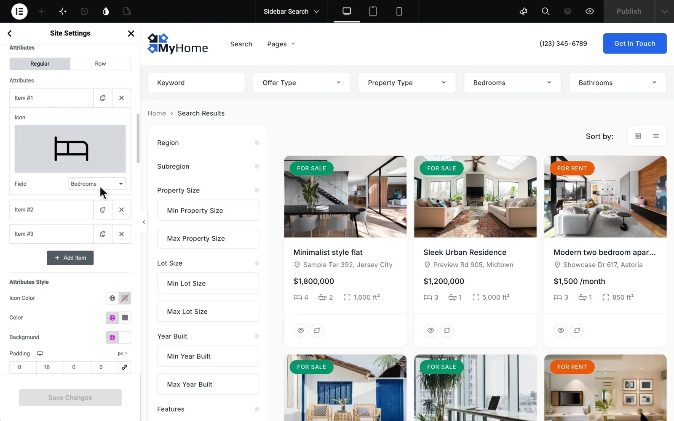Click the Keyword search field
Screen dimensions: 674x421
196,83
